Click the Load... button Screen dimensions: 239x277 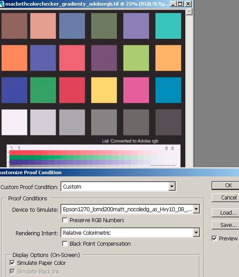coord(226,213)
